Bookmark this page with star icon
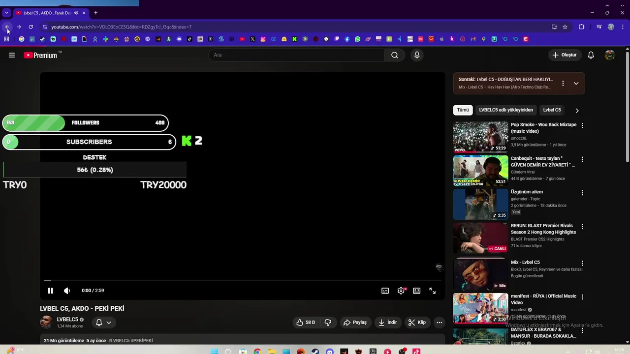 tap(565, 27)
